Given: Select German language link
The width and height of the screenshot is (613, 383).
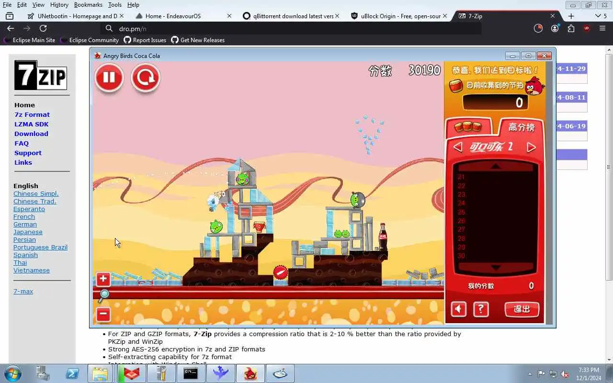Looking at the screenshot, I should tap(25, 224).
